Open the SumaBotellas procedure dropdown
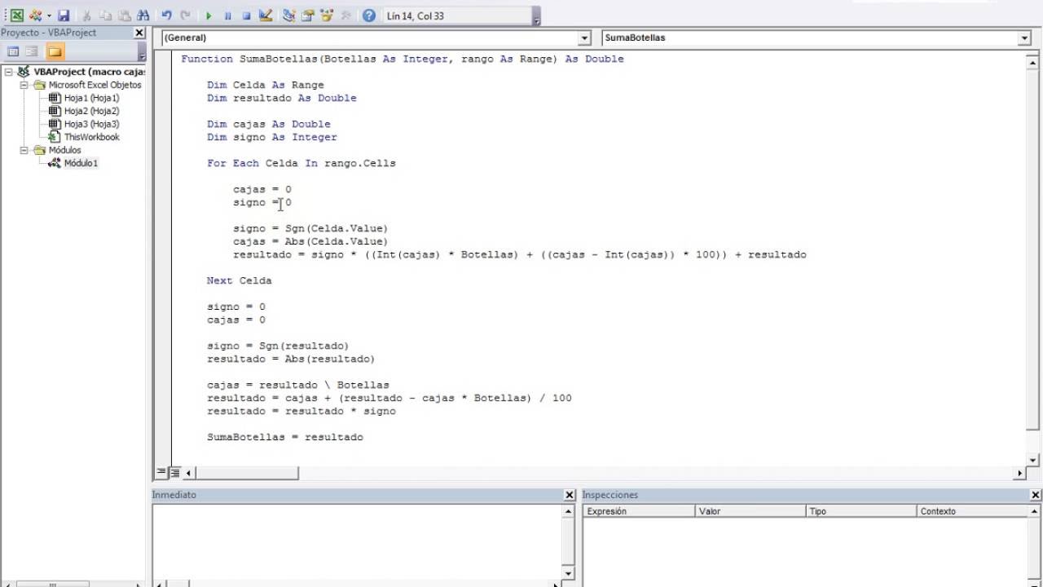Screen dimensions: 1043x587 (1024, 38)
